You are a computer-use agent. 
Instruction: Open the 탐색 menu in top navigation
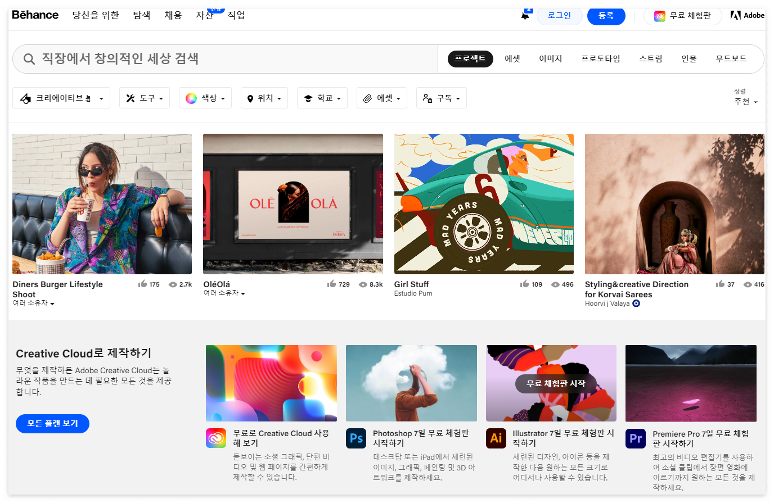click(141, 15)
